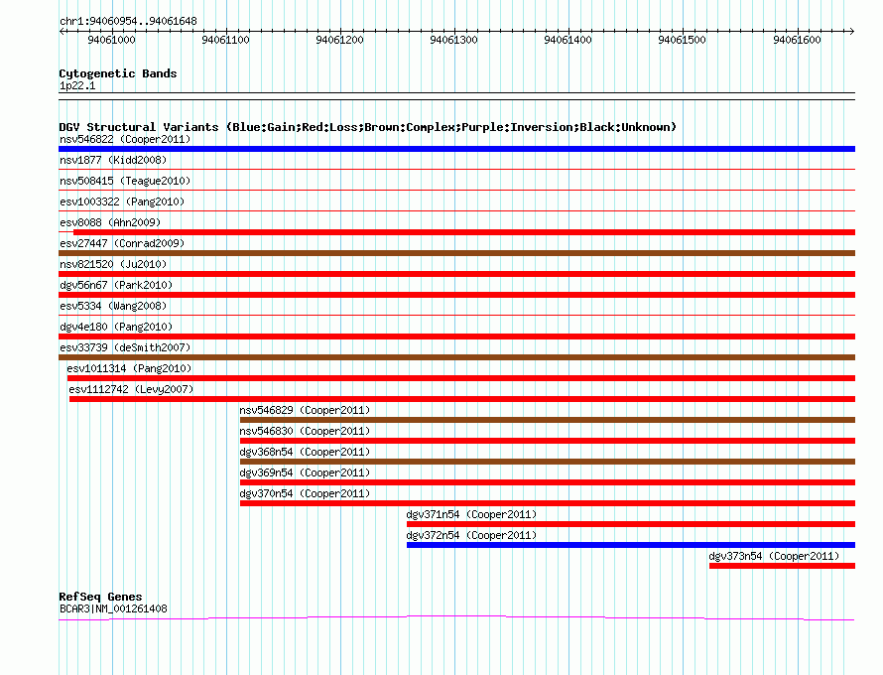Click ruler position 94061600

point(797,40)
